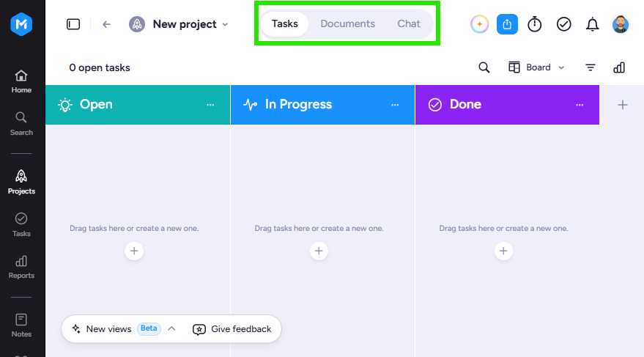Click the Done column header
The width and height of the screenshot is (644, 357).
click(x=507, y=105)
